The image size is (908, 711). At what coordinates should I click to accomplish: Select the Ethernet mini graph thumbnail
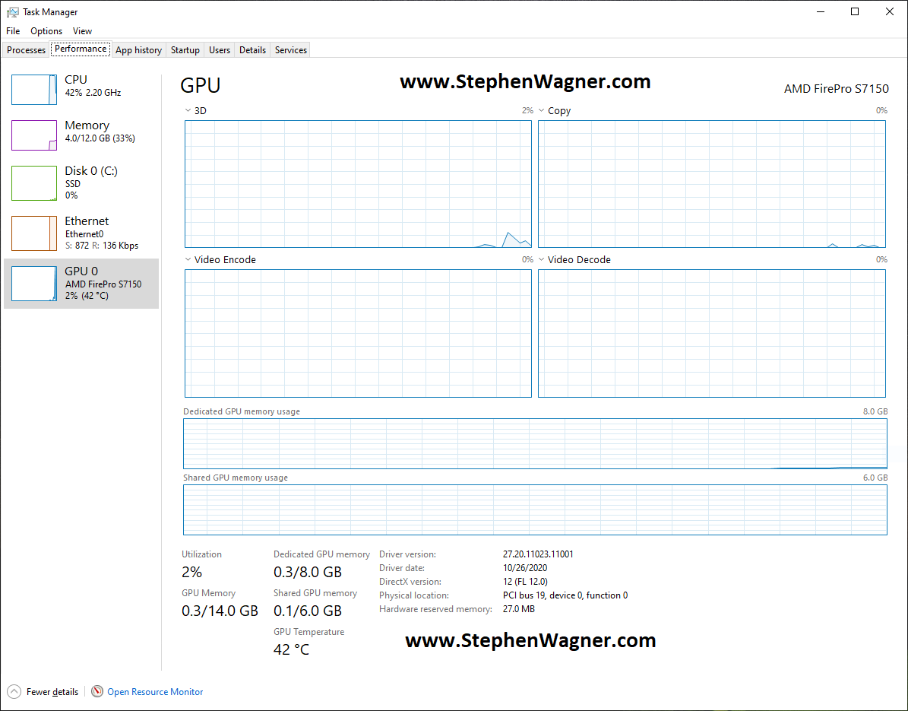point(34,233)
